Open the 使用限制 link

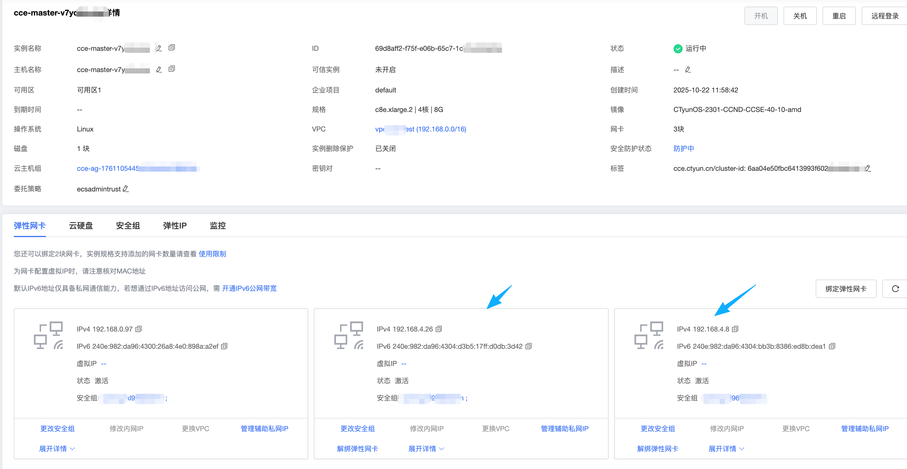click(x=212, y=254)
